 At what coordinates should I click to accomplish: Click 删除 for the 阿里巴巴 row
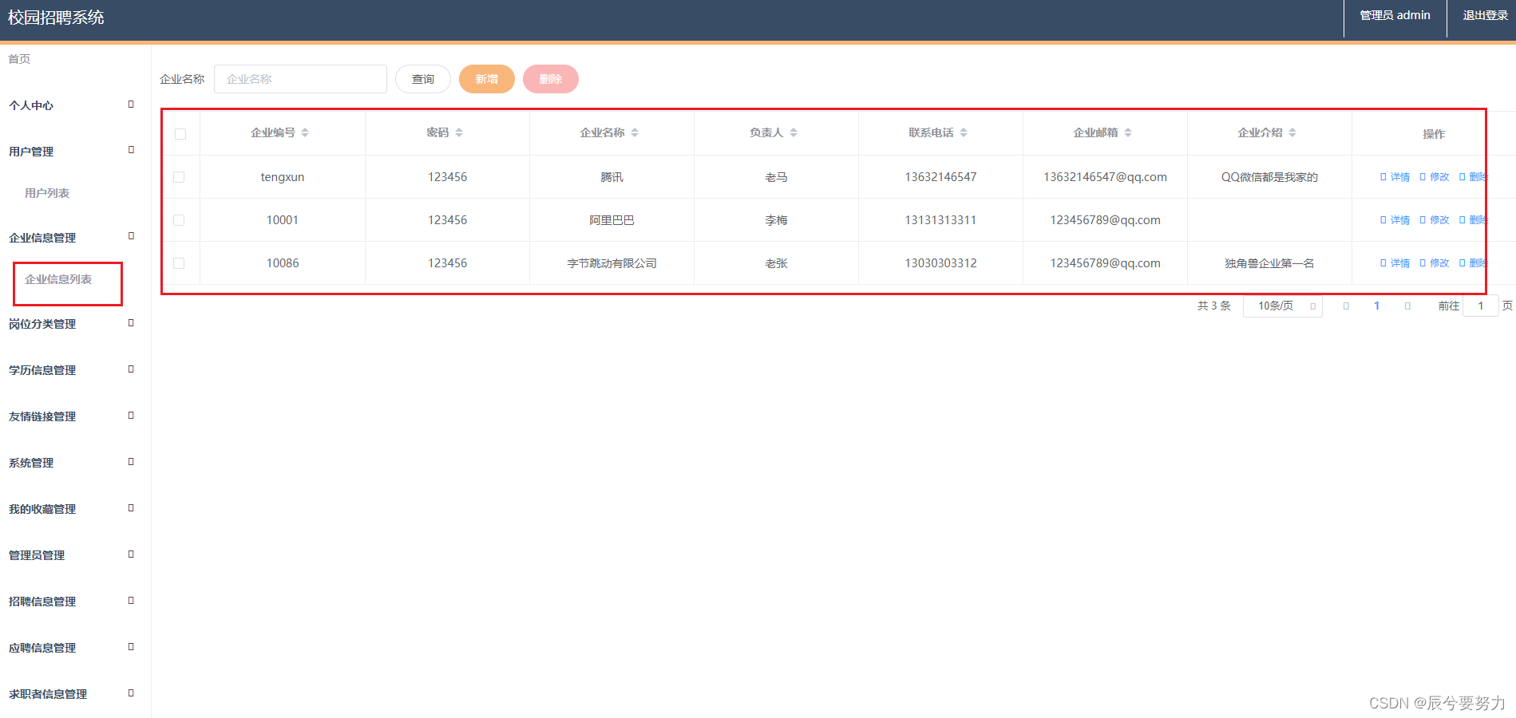pos(1474,220)
